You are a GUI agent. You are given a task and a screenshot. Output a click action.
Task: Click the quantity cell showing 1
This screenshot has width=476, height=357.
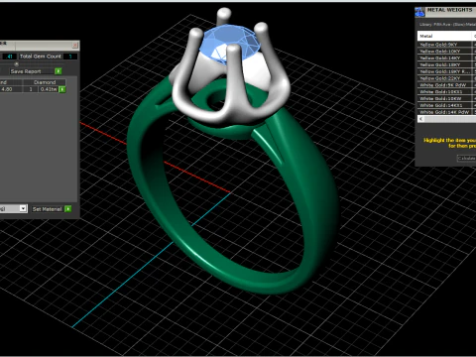31,89
